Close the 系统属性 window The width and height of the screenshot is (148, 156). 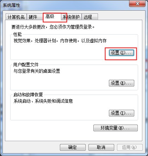(x=137, y=4)
